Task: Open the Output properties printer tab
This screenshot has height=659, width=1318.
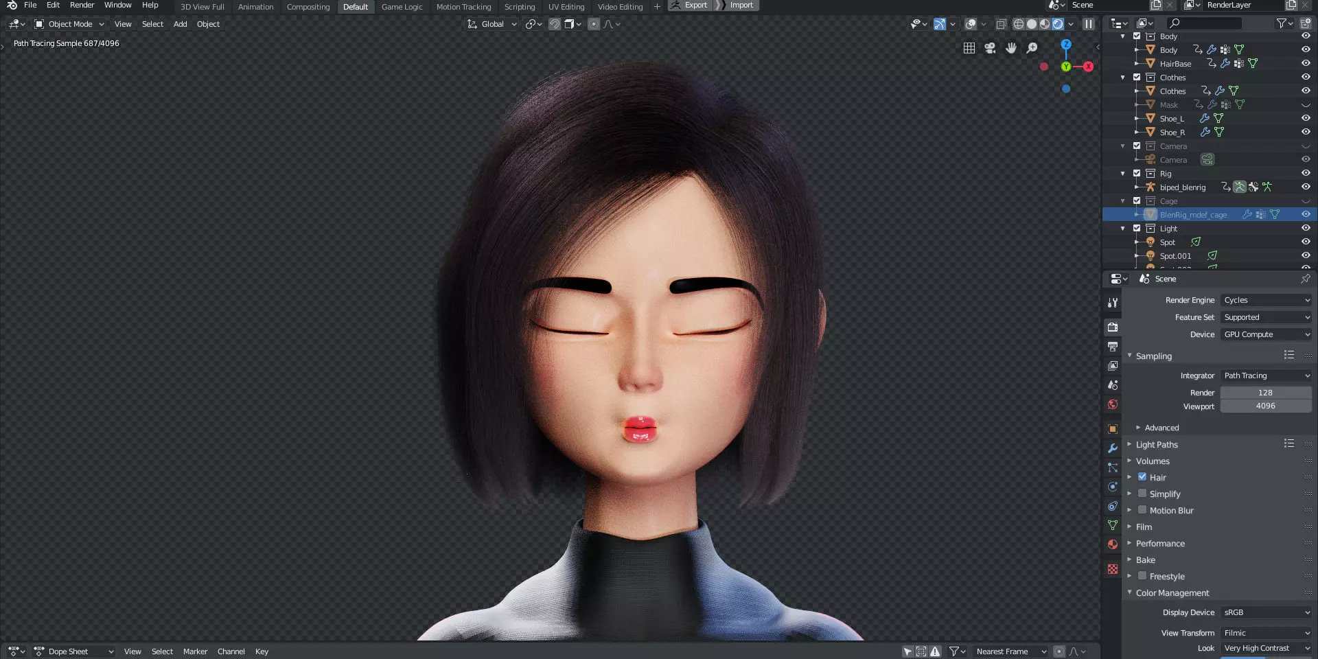Action: coord(1113,347)
